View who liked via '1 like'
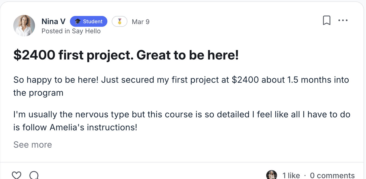This screenshot has width=366, height=179. tap(291, 175)
